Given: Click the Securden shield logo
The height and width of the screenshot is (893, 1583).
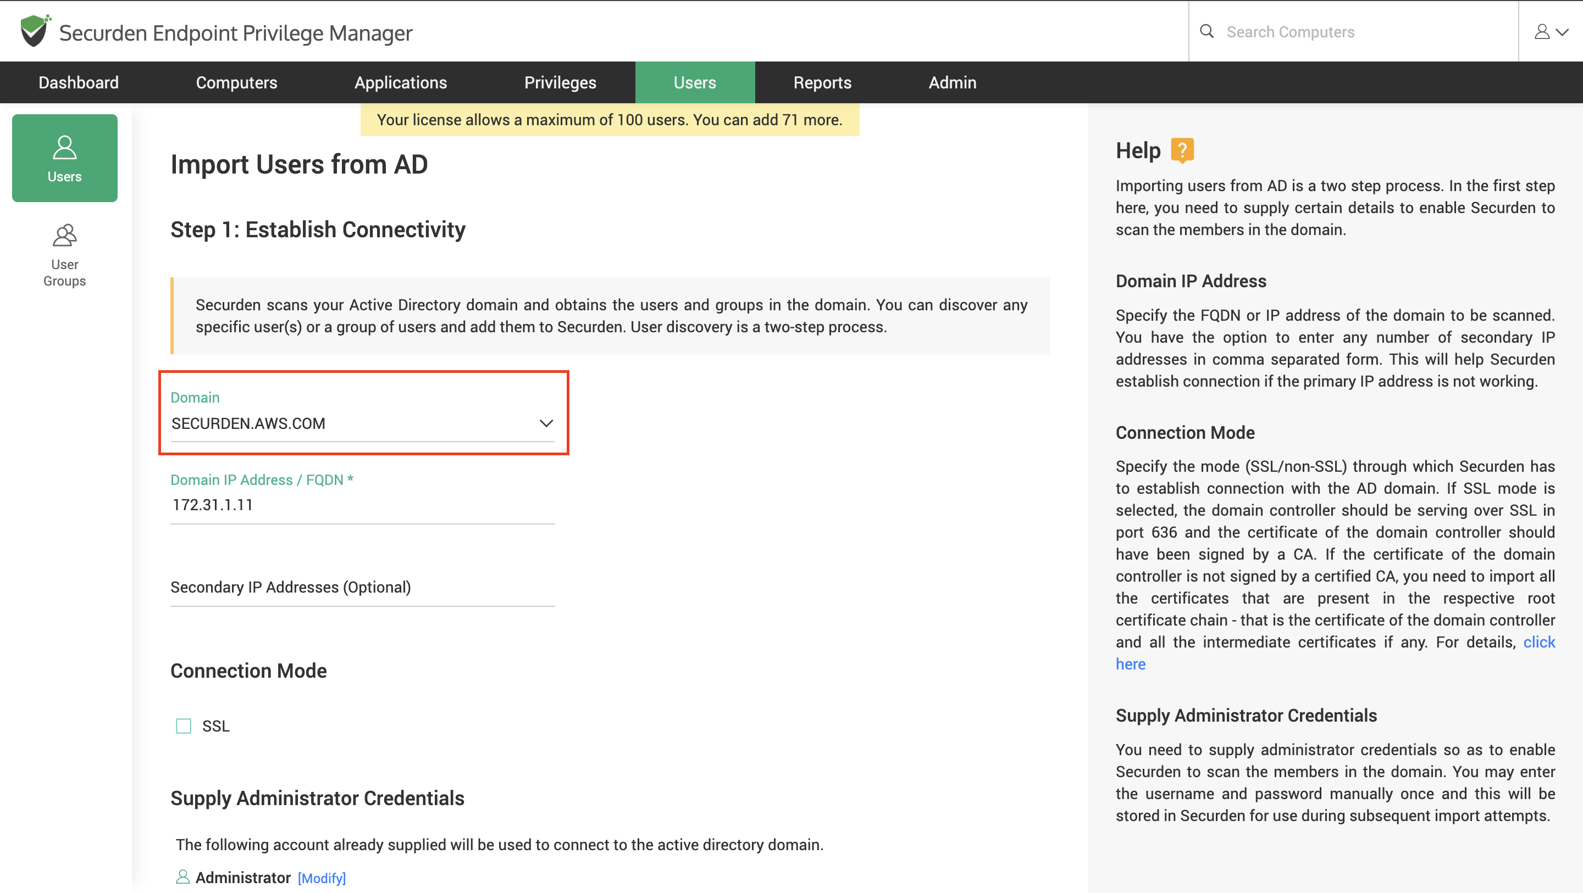Looking at the screenshot, I should [35, 31].
